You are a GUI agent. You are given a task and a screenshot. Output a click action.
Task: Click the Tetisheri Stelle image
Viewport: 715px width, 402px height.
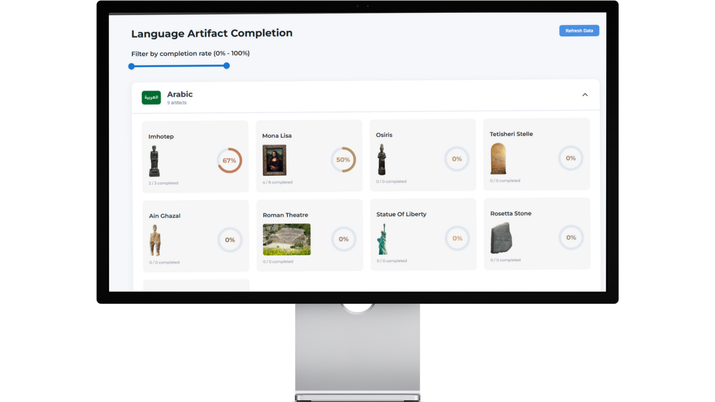pyautogui.click(x=498, y=159)
